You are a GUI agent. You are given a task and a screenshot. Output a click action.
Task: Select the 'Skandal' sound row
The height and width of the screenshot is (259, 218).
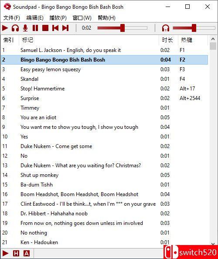[104, 79]
